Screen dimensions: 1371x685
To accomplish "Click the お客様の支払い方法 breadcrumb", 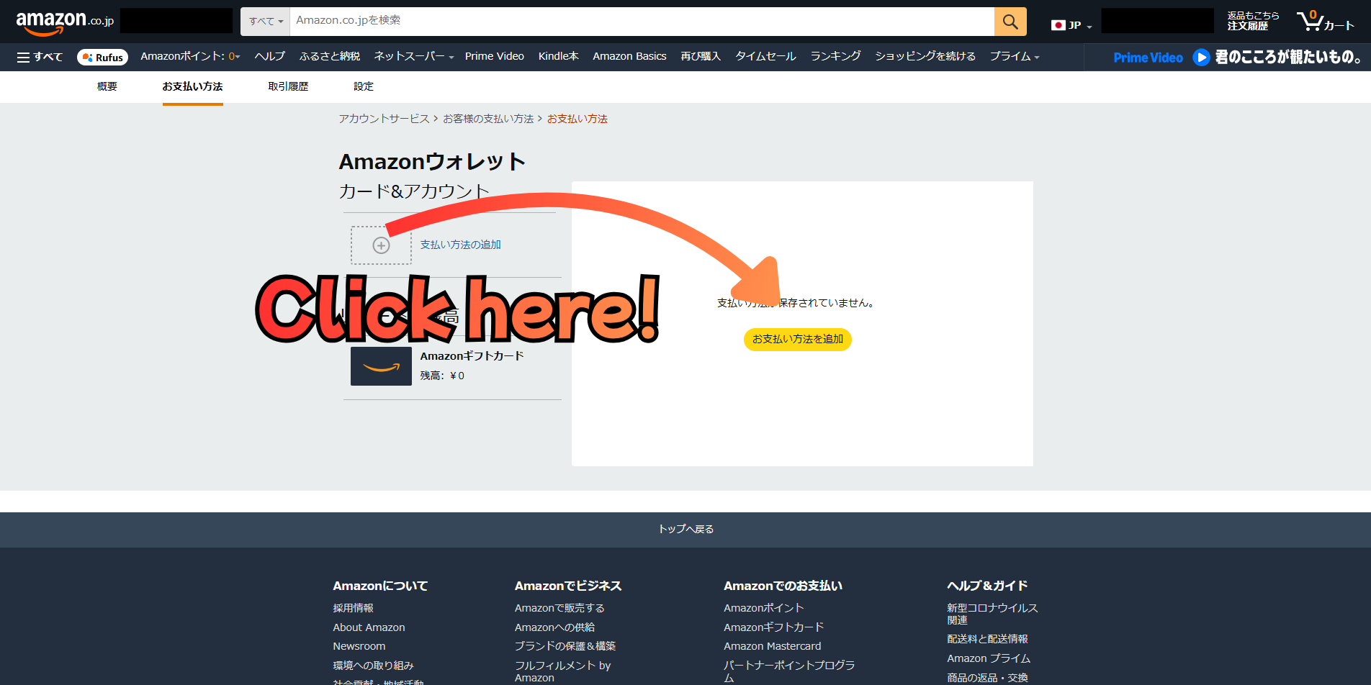I will (488, 119).
